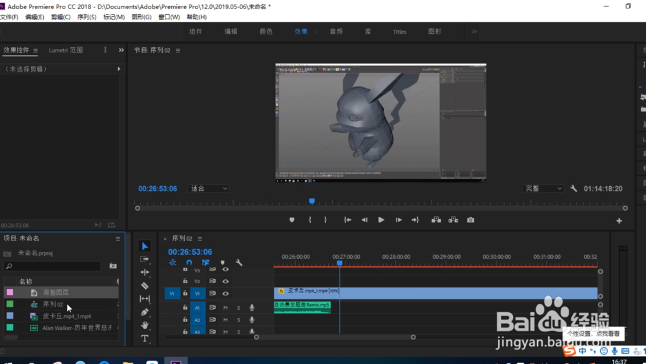Click Mark Out button
The height and width of the screenshot is (364, 646).
(326, 220)
